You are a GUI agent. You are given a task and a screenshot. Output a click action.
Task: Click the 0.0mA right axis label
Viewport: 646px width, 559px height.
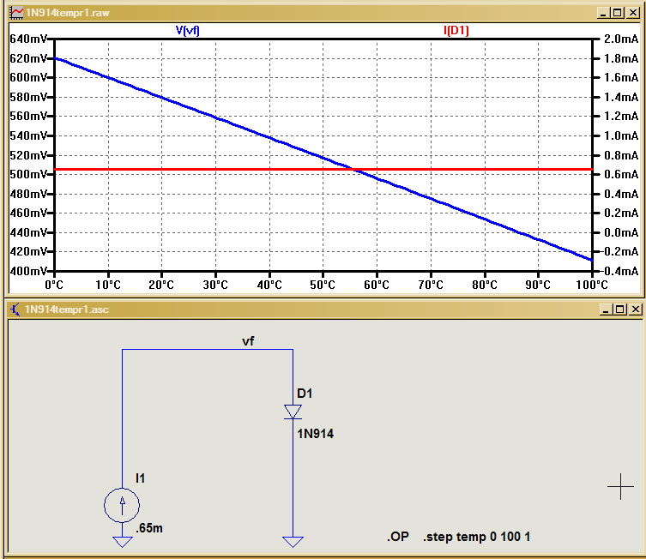click(621, 232)
